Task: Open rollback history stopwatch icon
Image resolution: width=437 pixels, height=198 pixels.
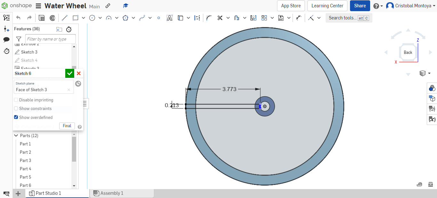Action: tap(69, 29)
